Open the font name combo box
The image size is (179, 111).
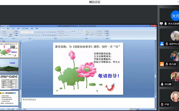click(x=25, y=32)
